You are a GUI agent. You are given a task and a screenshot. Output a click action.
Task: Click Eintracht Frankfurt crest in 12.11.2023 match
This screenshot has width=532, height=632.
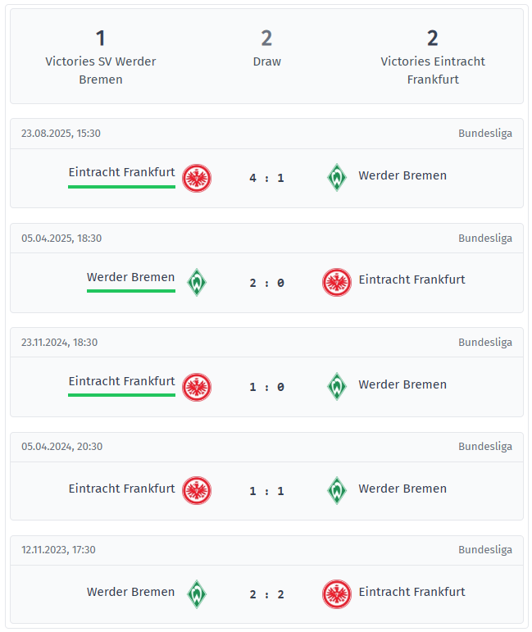(x=336, y=593)
